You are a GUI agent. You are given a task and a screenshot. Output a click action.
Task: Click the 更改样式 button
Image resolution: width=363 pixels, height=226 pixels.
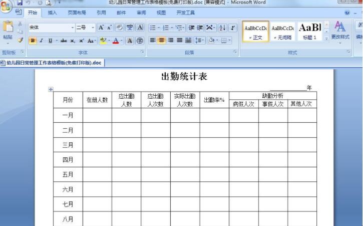(340, 31)
